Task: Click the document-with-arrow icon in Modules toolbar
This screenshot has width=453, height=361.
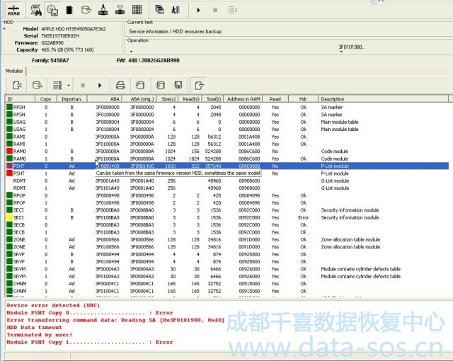Action: [x=17, y=85]
